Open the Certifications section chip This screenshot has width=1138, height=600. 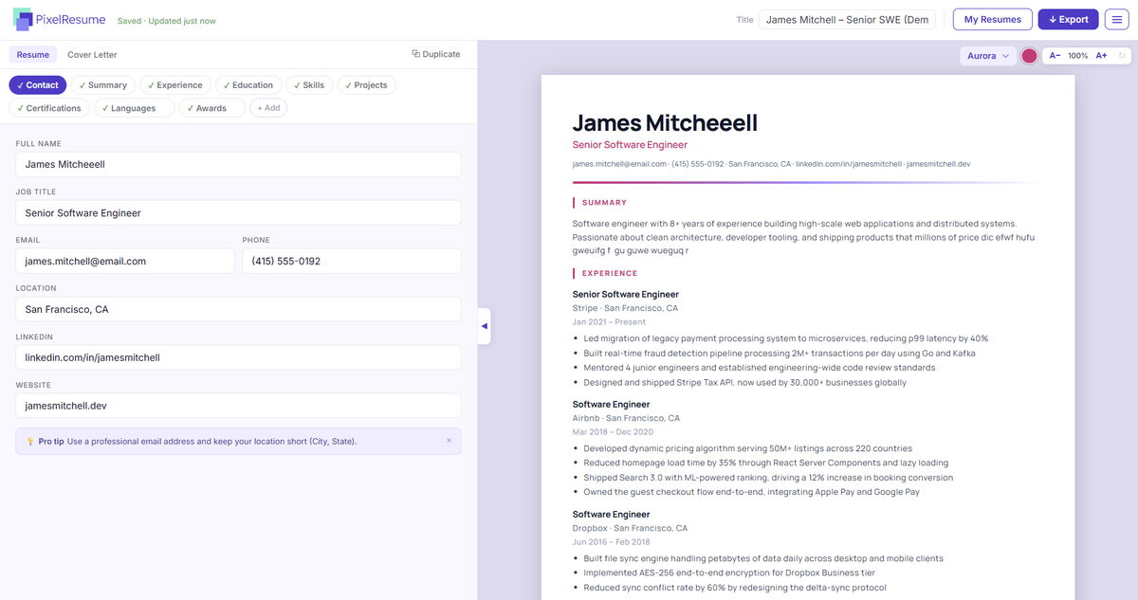tap(49, 108)
